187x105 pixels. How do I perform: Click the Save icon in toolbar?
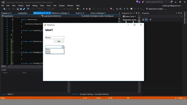coord(21,9)
